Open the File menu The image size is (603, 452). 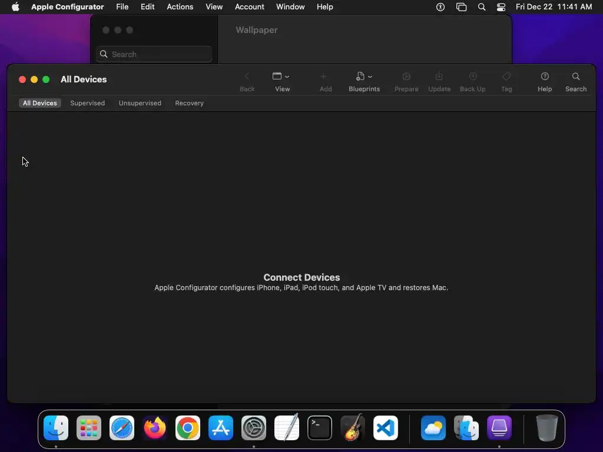pyautogui.click(x=122, y=7)
